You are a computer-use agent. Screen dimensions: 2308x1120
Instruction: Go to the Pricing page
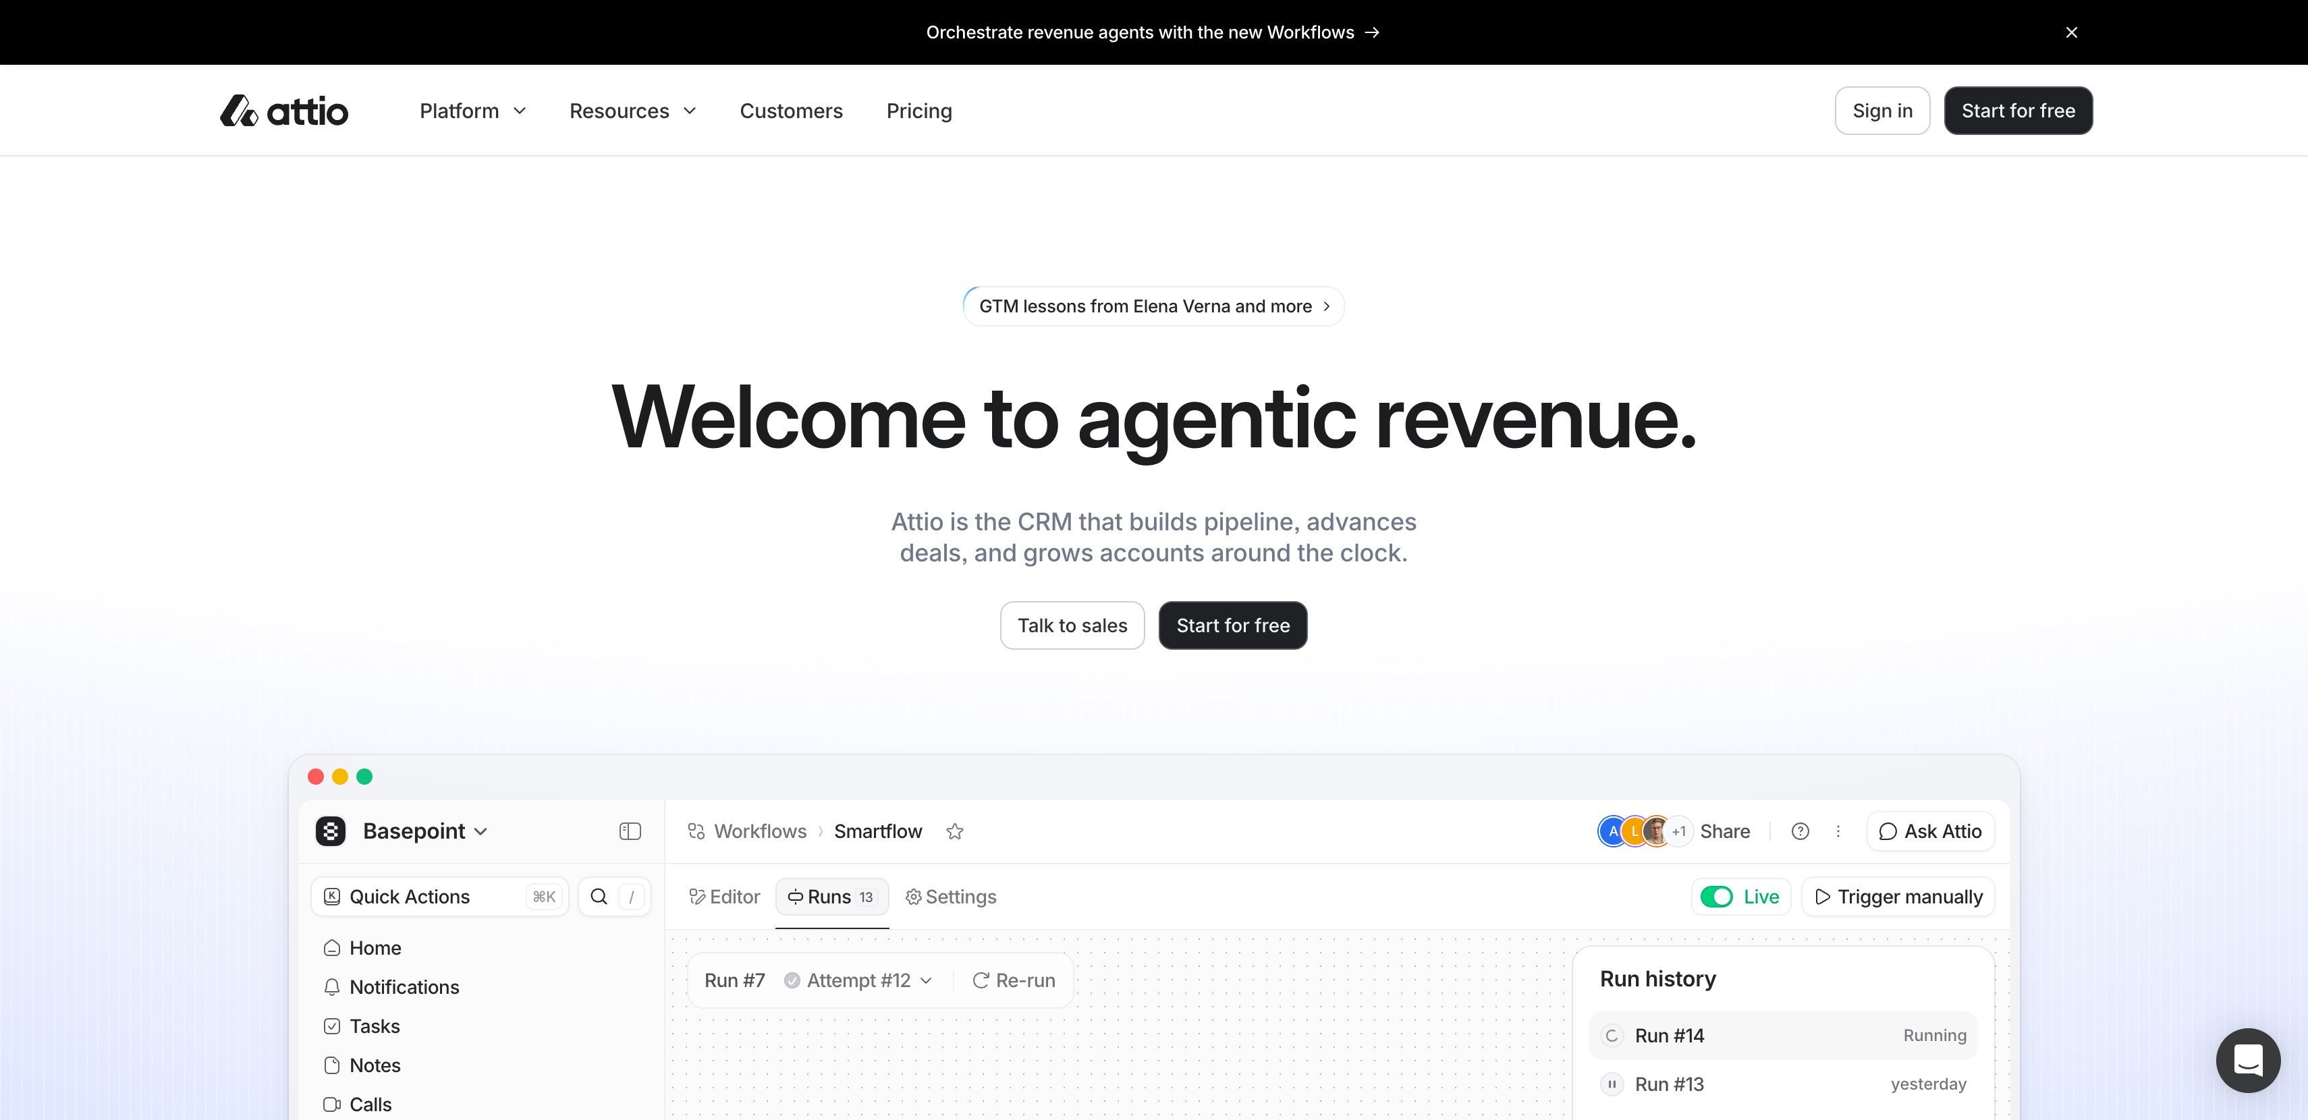[x=919, y=111]
